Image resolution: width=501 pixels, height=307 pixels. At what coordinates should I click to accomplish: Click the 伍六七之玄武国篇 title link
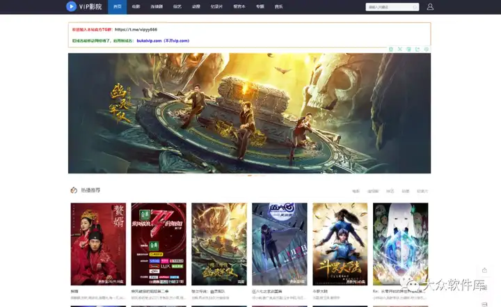point(267,291)
